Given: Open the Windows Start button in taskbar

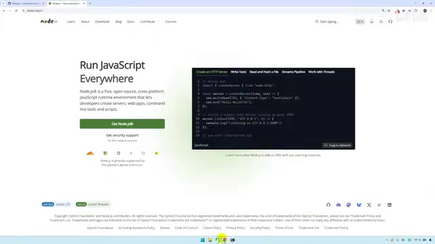Looking at the screenshot, I should pyautogui.click(x=203, y=240).
